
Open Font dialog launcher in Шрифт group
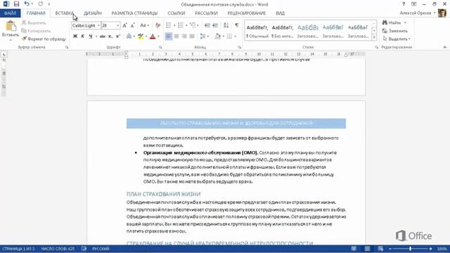click(x=160, y=47)
